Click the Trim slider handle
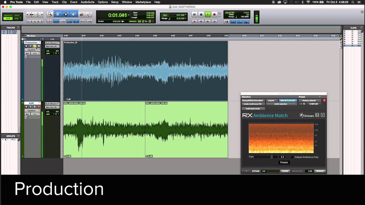Image resolution: width=365 pixels, height=205 pixels. click(272, 157)
